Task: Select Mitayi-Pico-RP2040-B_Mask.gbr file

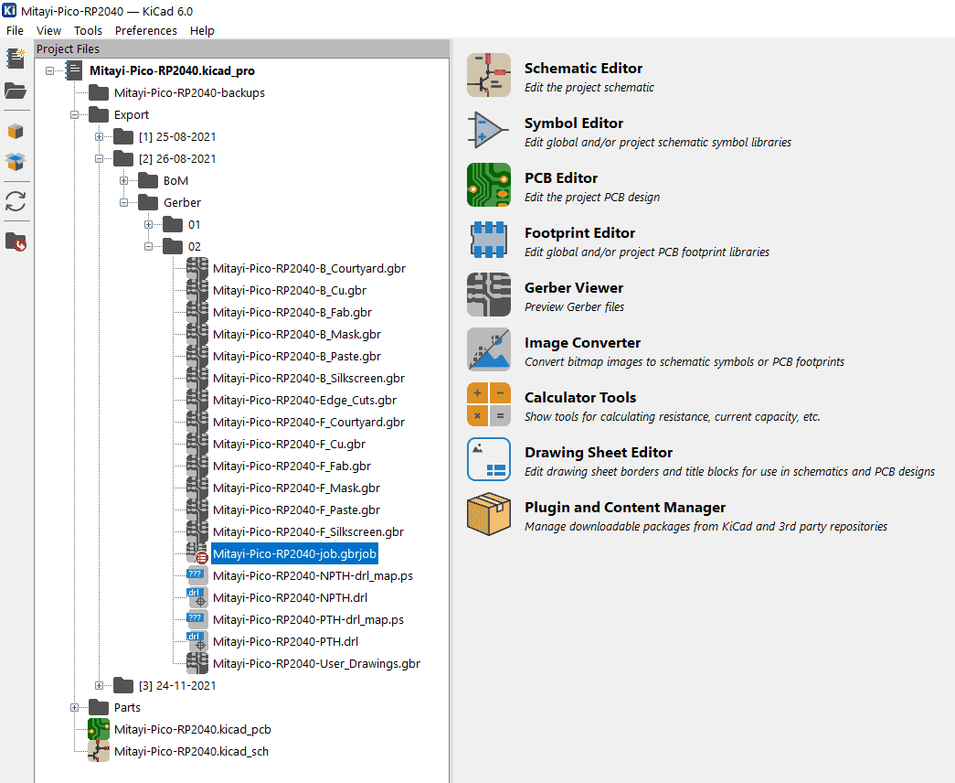Action: (297, 334)
